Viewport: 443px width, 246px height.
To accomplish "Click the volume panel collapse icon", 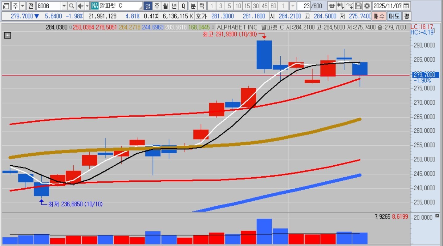I will point(437,216).
